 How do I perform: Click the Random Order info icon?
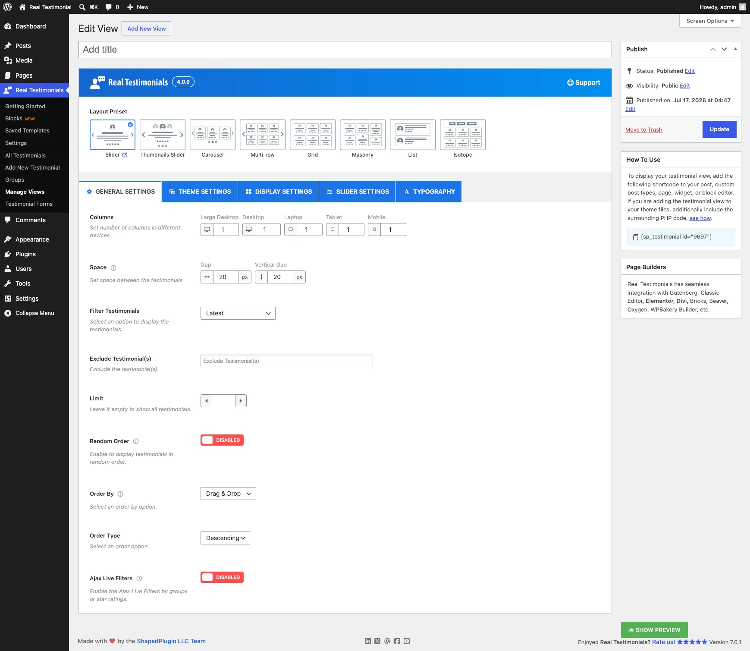(x=136, y=441)
